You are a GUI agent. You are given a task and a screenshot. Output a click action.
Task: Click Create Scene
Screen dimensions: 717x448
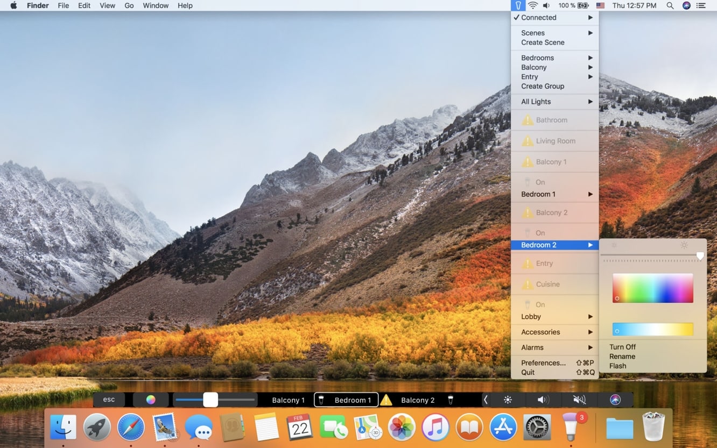tap(543, 42)
